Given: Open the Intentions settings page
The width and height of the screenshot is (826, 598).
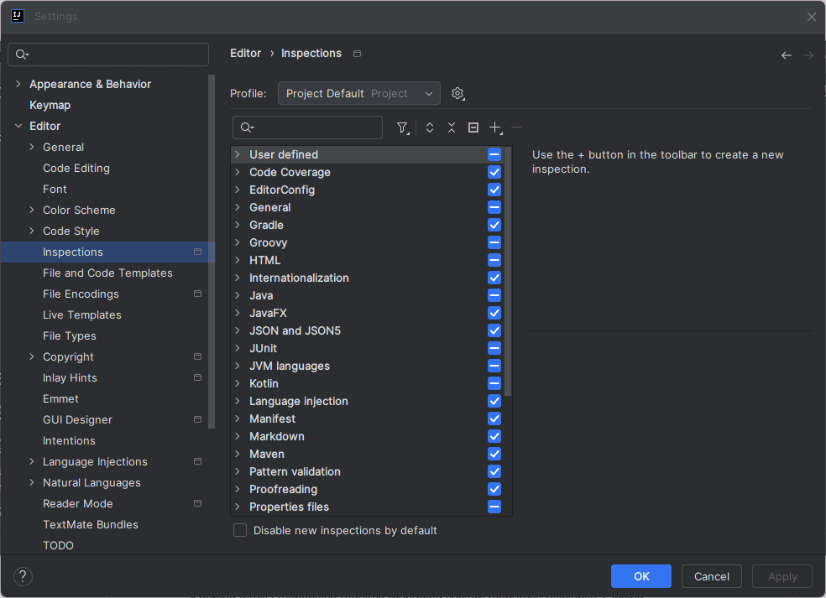Looking at the screenshot, I should (69, 440).
